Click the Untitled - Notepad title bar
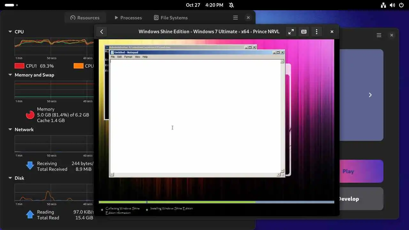409x230 pixels. coord(197,52)
